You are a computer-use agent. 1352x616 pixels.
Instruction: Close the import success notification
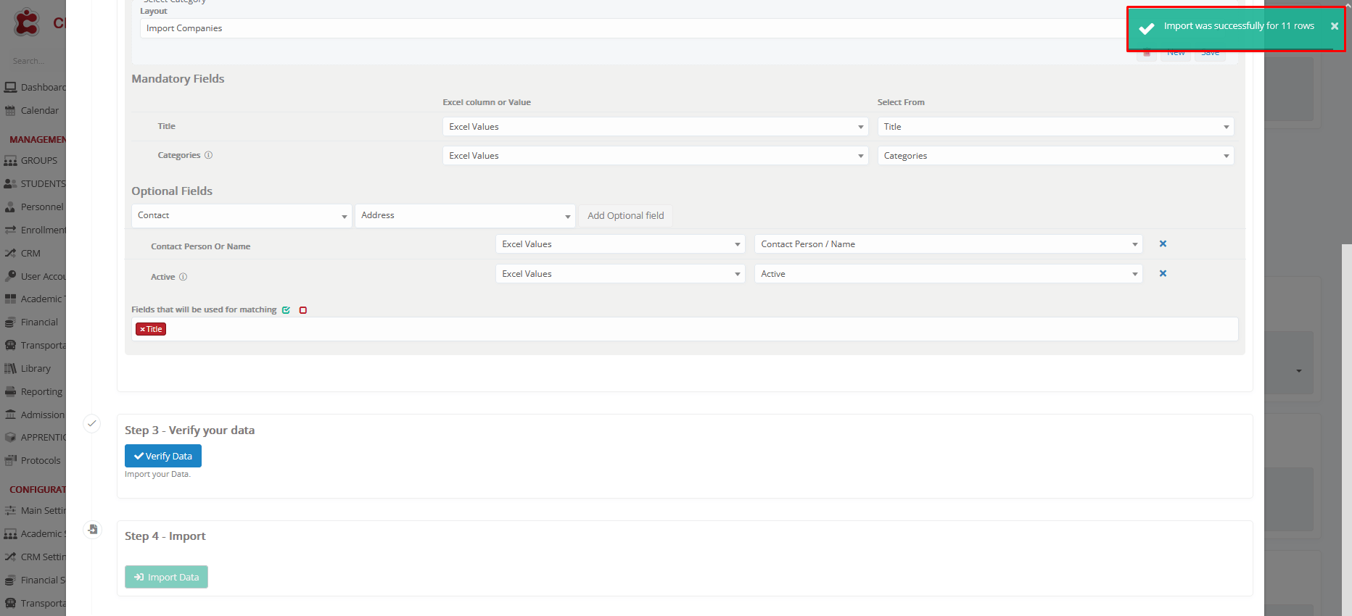(x=1334, y=26)
